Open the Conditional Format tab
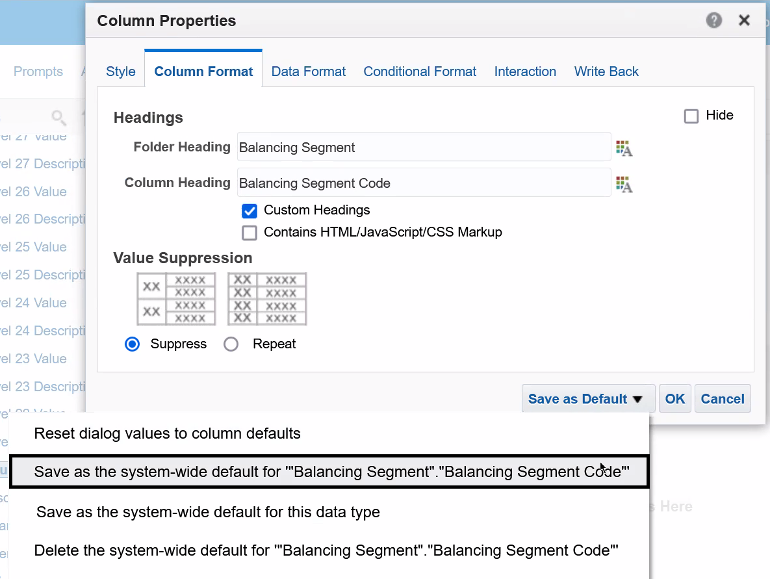Viewport: 770px width, 579px height. click(x=420, y=71)
